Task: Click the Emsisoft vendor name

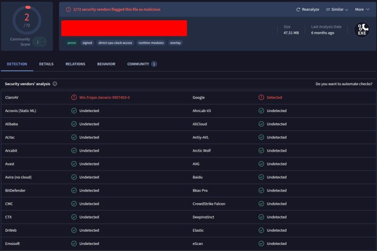Action: point(12,243)
